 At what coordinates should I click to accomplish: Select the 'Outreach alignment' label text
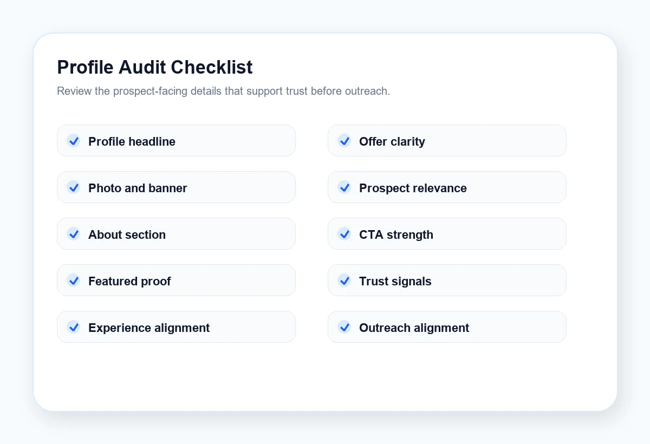pyautogui.click(x=414, y=328)
